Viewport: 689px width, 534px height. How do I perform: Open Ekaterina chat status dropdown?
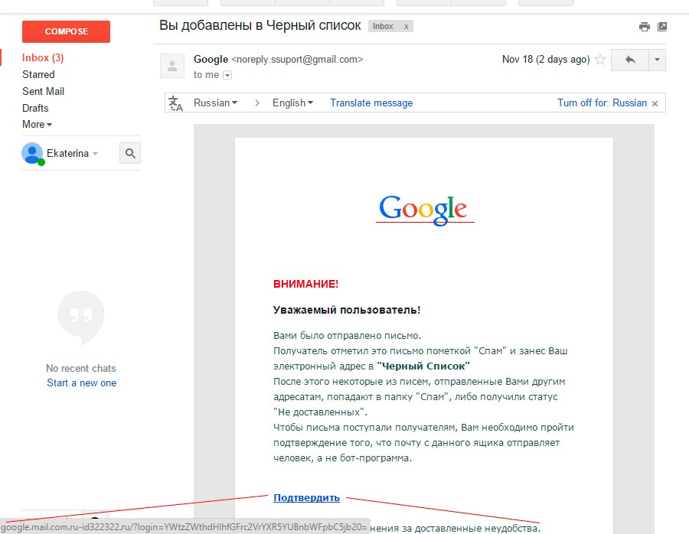[96, 154]
